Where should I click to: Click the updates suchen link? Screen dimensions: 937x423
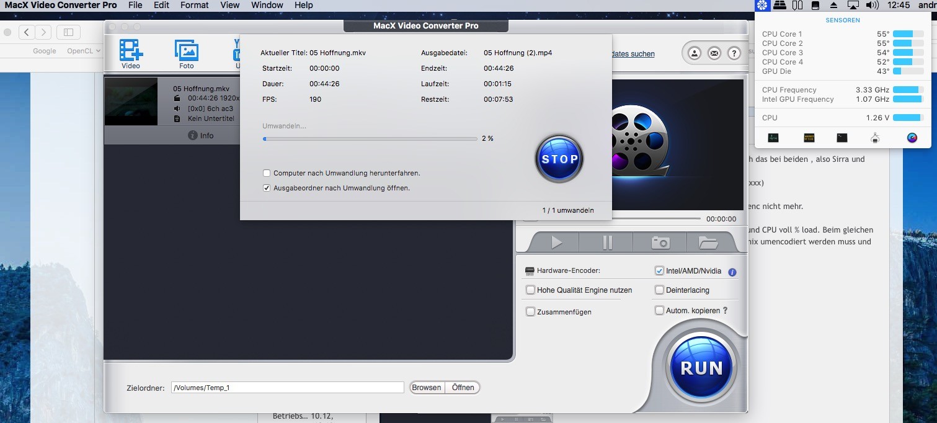coord(633,54)
